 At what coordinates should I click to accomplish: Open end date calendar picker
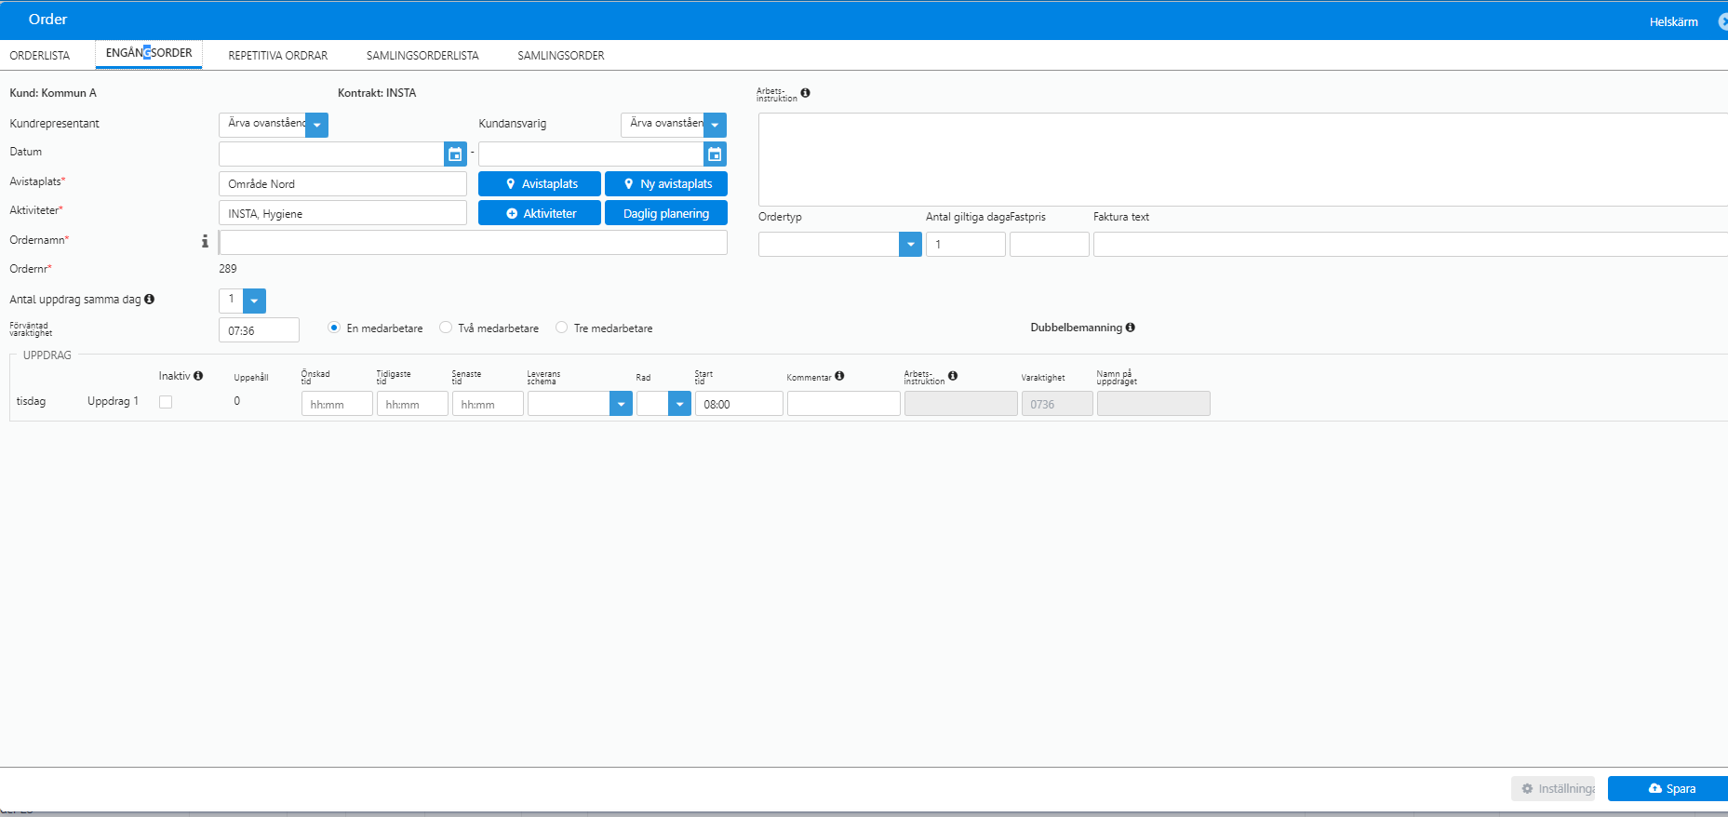[715, 154]
